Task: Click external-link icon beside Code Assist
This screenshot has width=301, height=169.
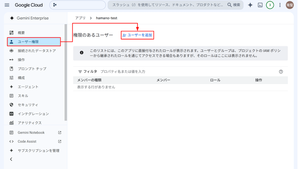Action: pos(60,142)
